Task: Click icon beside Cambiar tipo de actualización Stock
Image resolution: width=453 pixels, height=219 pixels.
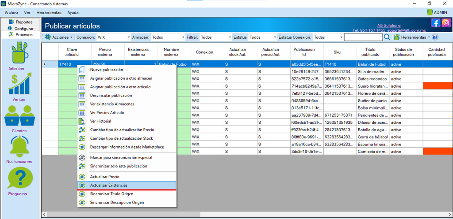Action: tap(82, 138)
